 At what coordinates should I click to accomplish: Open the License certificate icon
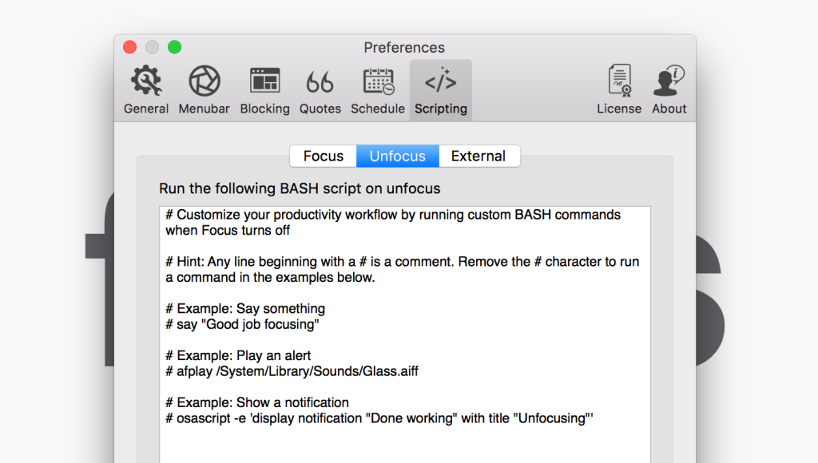click(620, 81)
